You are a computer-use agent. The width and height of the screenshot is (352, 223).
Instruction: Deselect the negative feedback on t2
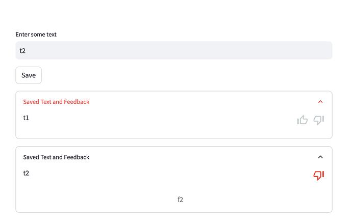pyautogui.click(x=319, y=176)
